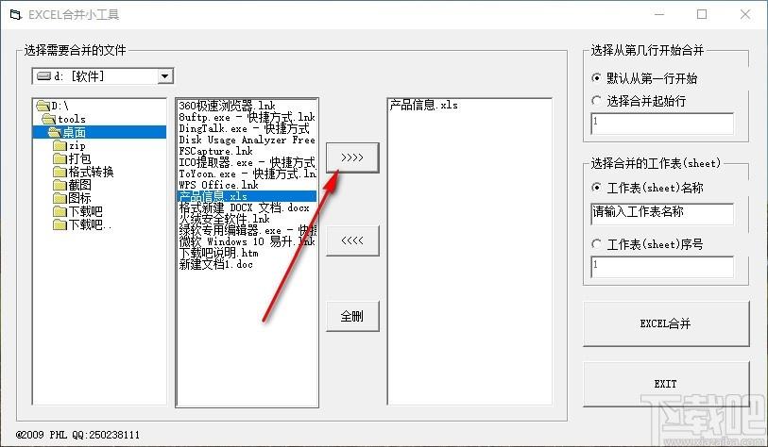This screenshot has height=447, width=768.
Task: Click the sheet index number input field
Action: pos(662,267)
